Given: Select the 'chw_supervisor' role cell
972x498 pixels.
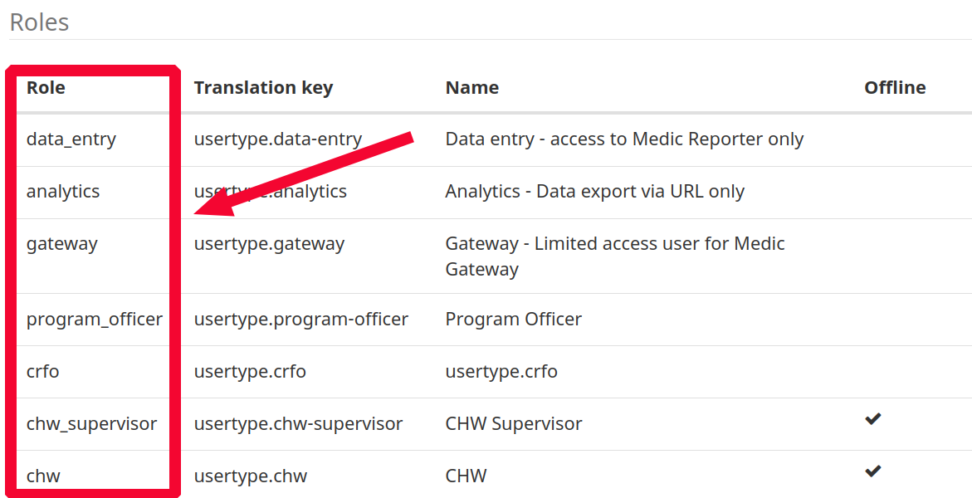Looking at the screenshot, I should click(x=92, y=424).
